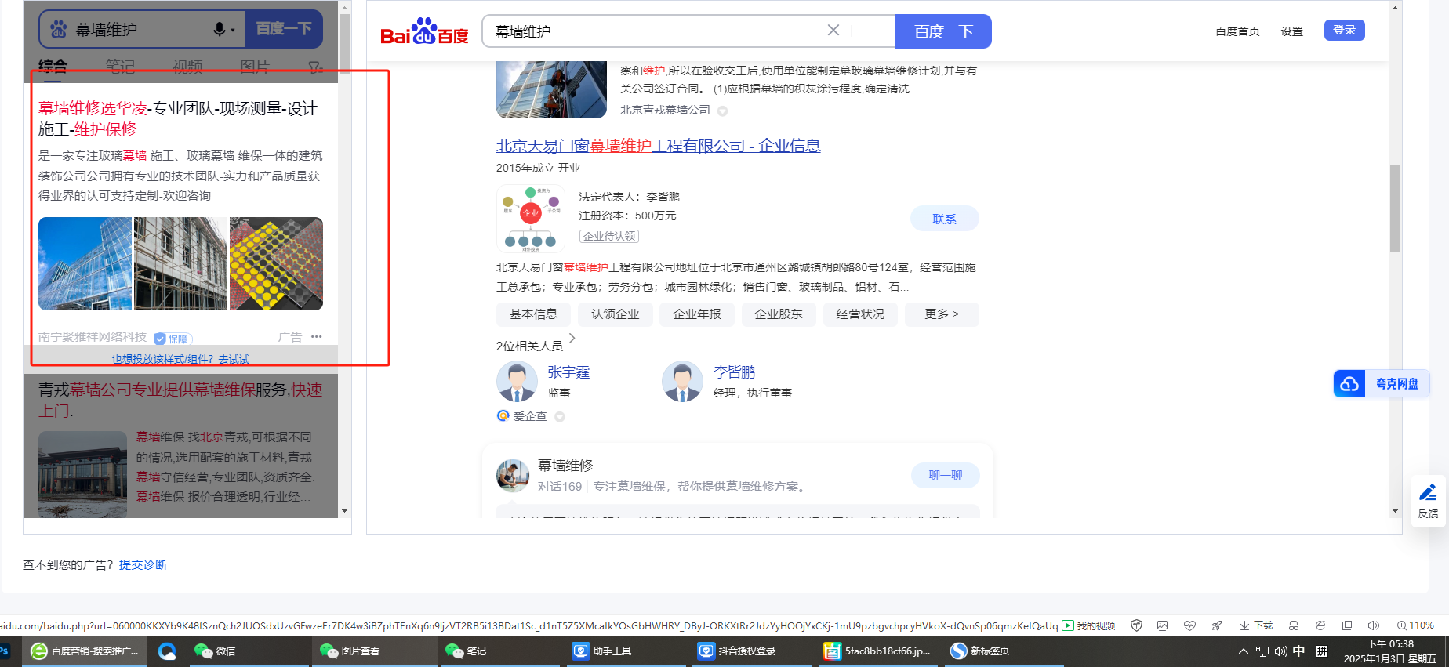The width and height of the screenshot is (1449, 667).
Task: Open the 认领企业 company tab
Action: point(616,314)
